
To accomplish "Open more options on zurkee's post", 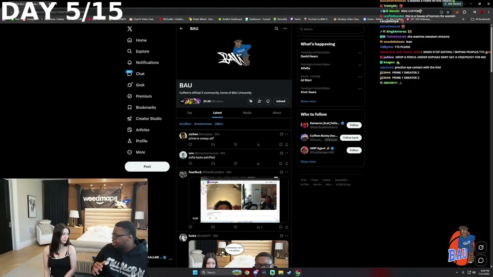I will [x=287, y=134].
